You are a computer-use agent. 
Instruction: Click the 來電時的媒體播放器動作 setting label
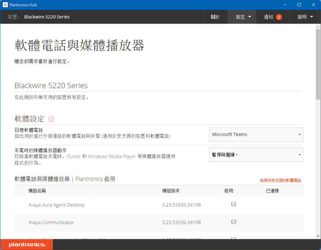point(40,150)
